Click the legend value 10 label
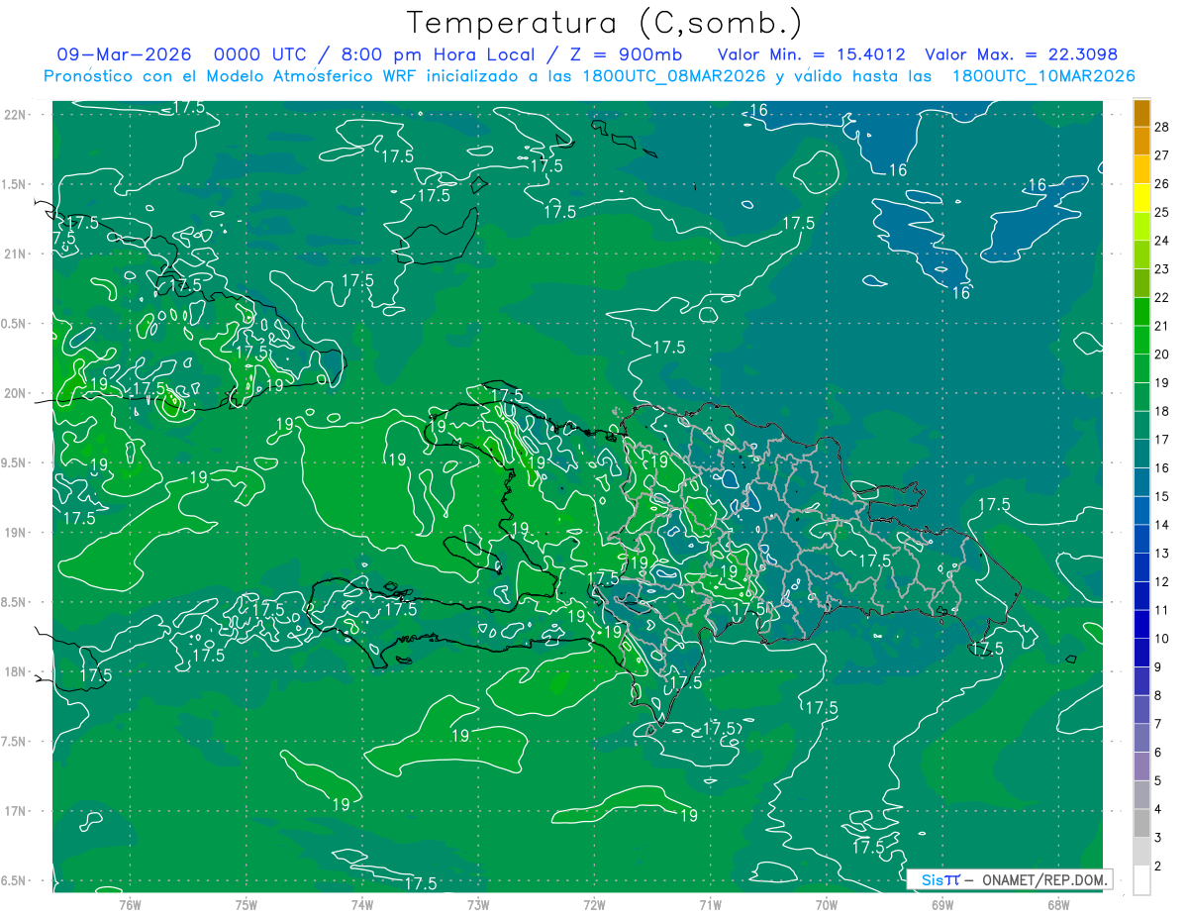 click(x=1163, y=639)
